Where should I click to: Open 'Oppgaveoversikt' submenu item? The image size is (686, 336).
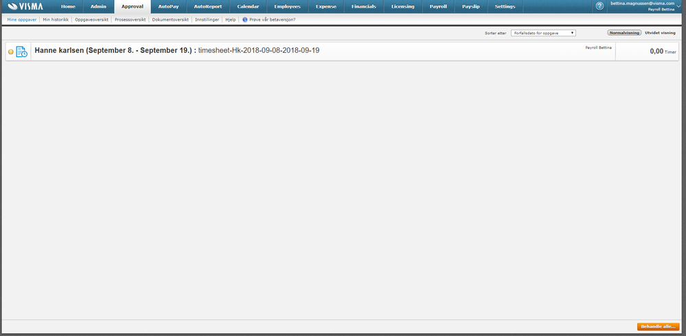point(91,20)
